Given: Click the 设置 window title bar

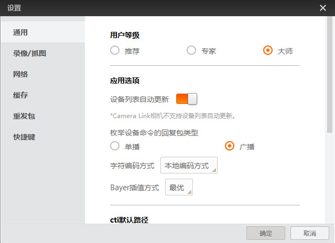Looking at the screenshot, I should (157, 8).
